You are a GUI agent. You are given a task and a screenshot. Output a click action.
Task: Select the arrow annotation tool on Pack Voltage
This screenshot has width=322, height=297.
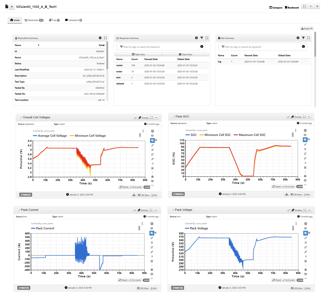[306, 256]
